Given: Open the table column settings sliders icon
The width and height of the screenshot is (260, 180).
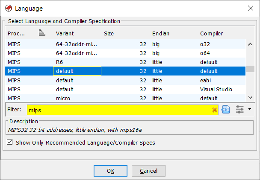Looking at the screenshot, I should [x=239, y=110].
